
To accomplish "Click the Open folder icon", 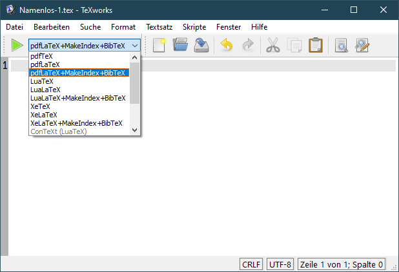I will [181, 45].
